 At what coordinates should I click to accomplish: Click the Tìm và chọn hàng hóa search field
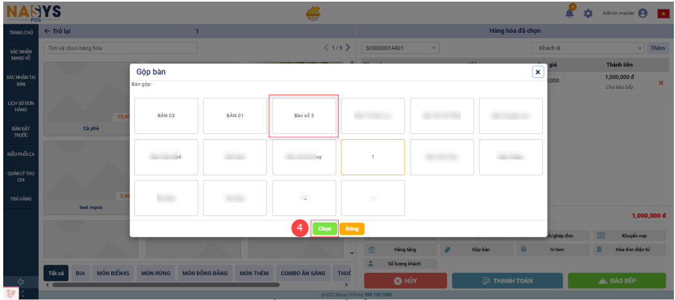[x=120, y=48]
